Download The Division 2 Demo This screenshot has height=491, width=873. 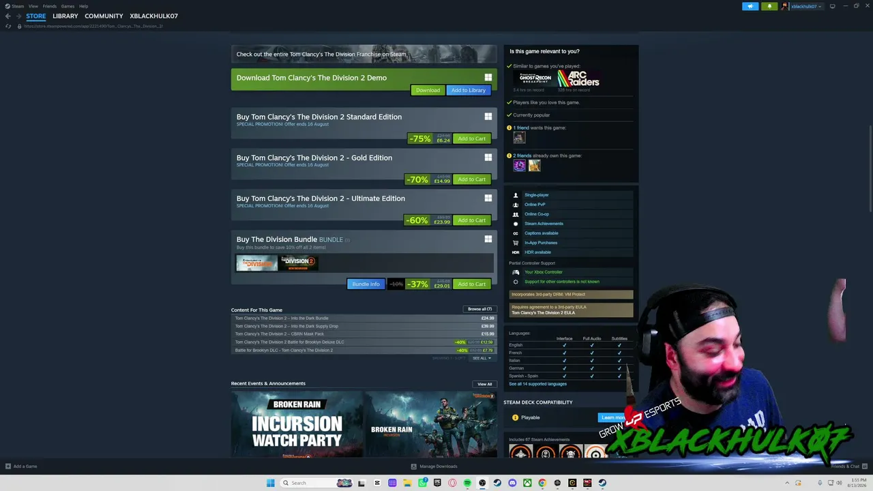coord(428,90)
